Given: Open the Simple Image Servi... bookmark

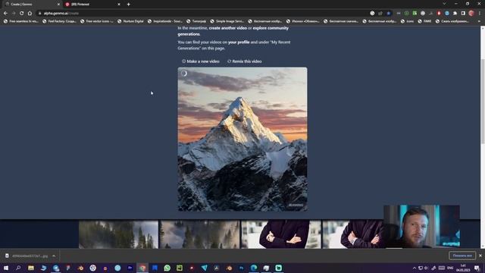Looking at the screenshot, I should tap(227, 21).
